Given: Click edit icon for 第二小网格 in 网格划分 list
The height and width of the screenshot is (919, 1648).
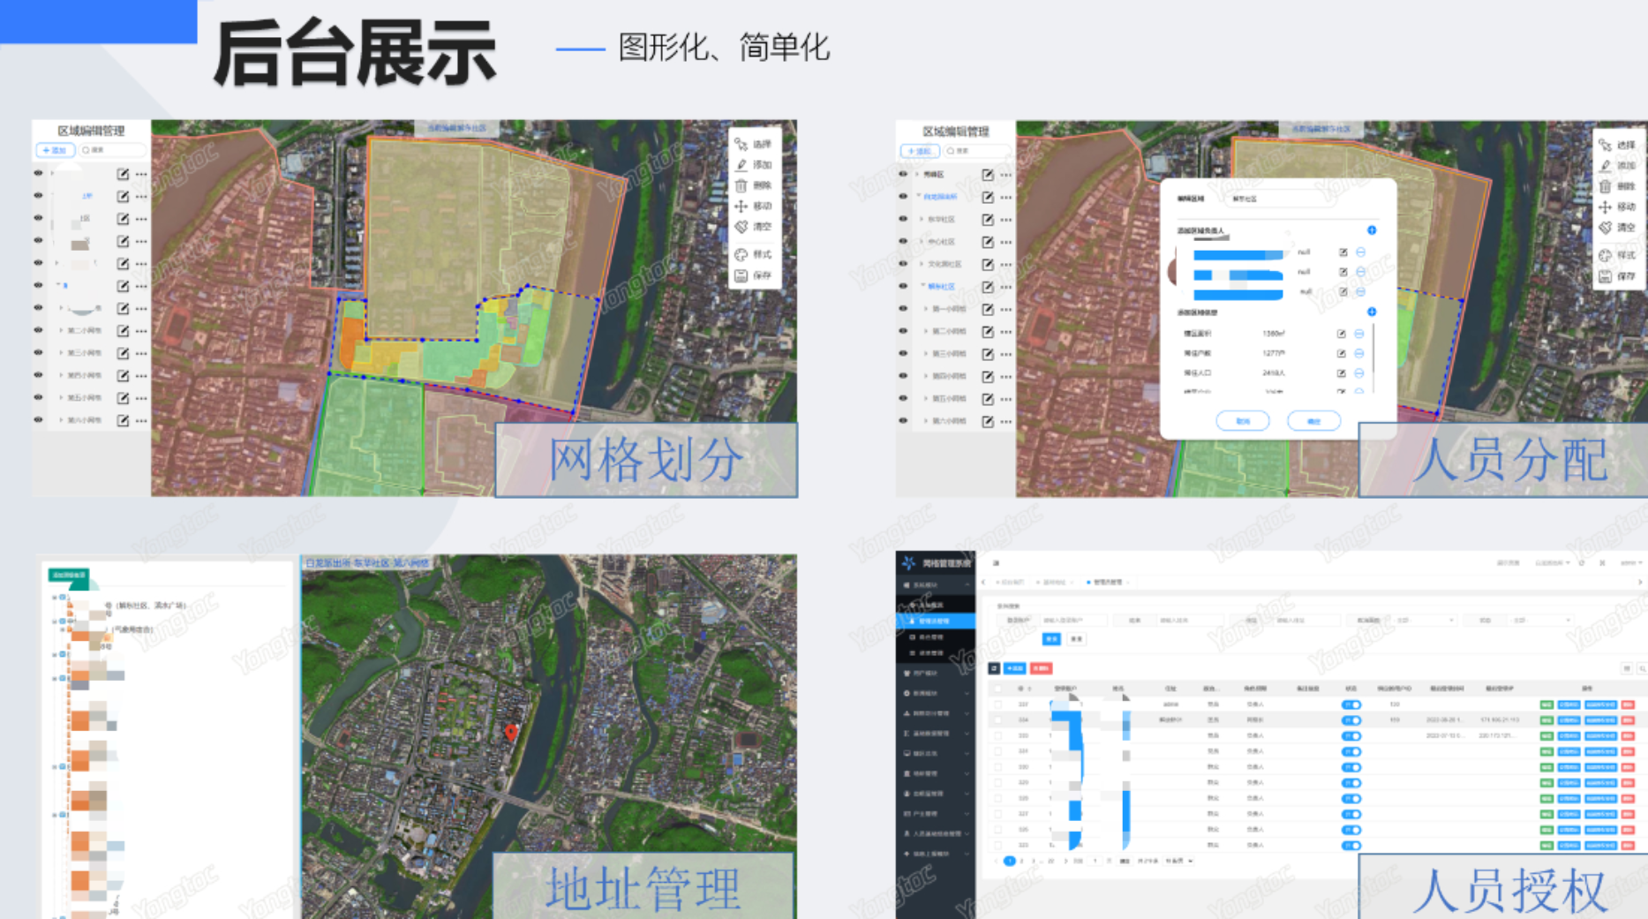Looking at the screenshot, I should (123, 331).
